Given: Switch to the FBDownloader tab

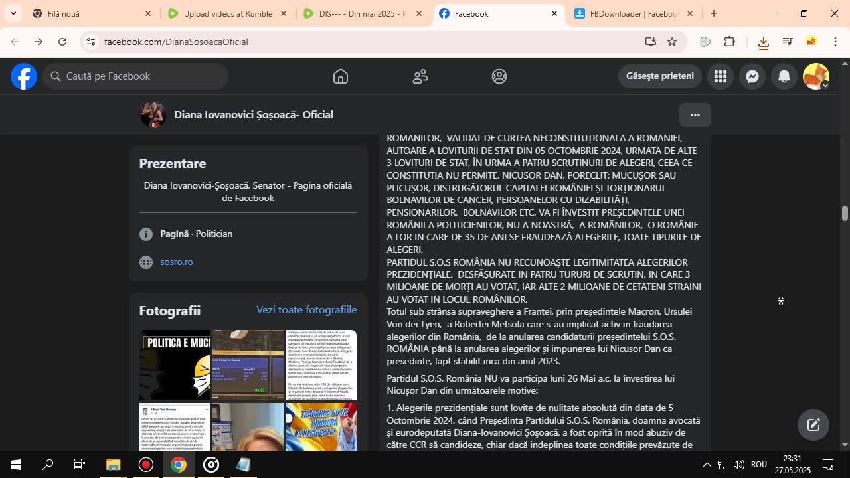Looking at the screenshot, I should [633, 13].
